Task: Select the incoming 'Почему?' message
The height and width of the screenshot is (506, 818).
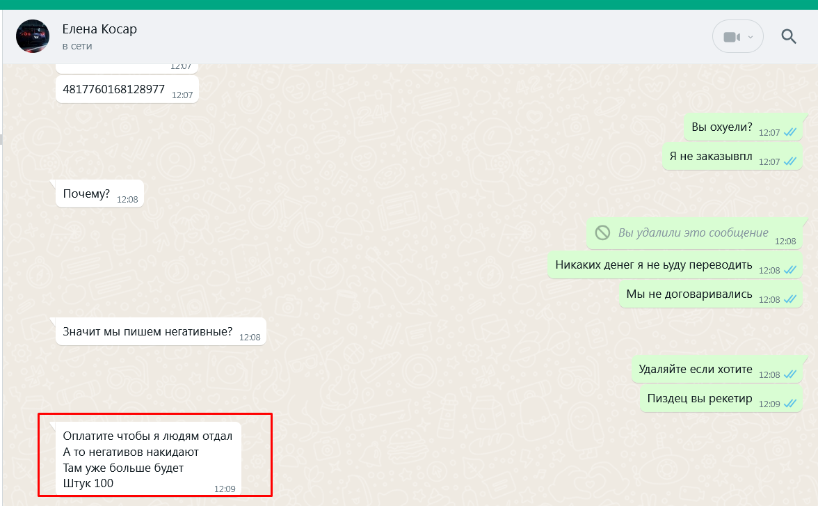Action: [x=99, y=193]
